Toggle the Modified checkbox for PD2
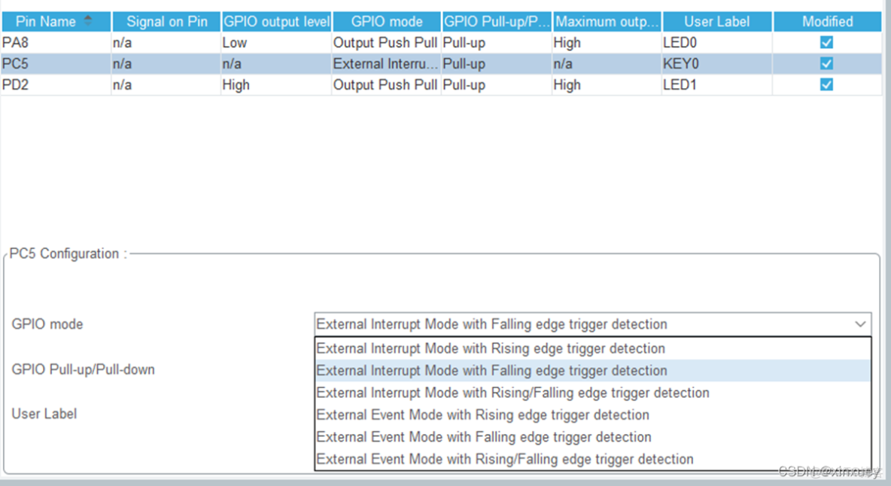 [x=827, y=84]
